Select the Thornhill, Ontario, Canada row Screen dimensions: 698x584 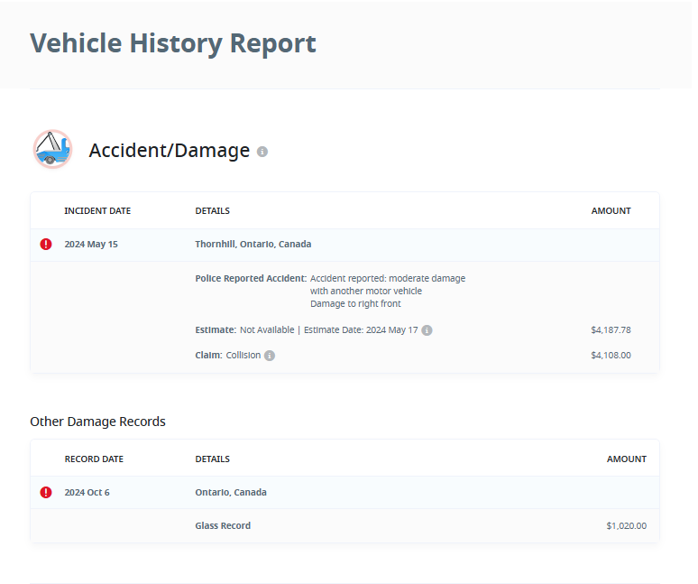click(x=345, y=245)
